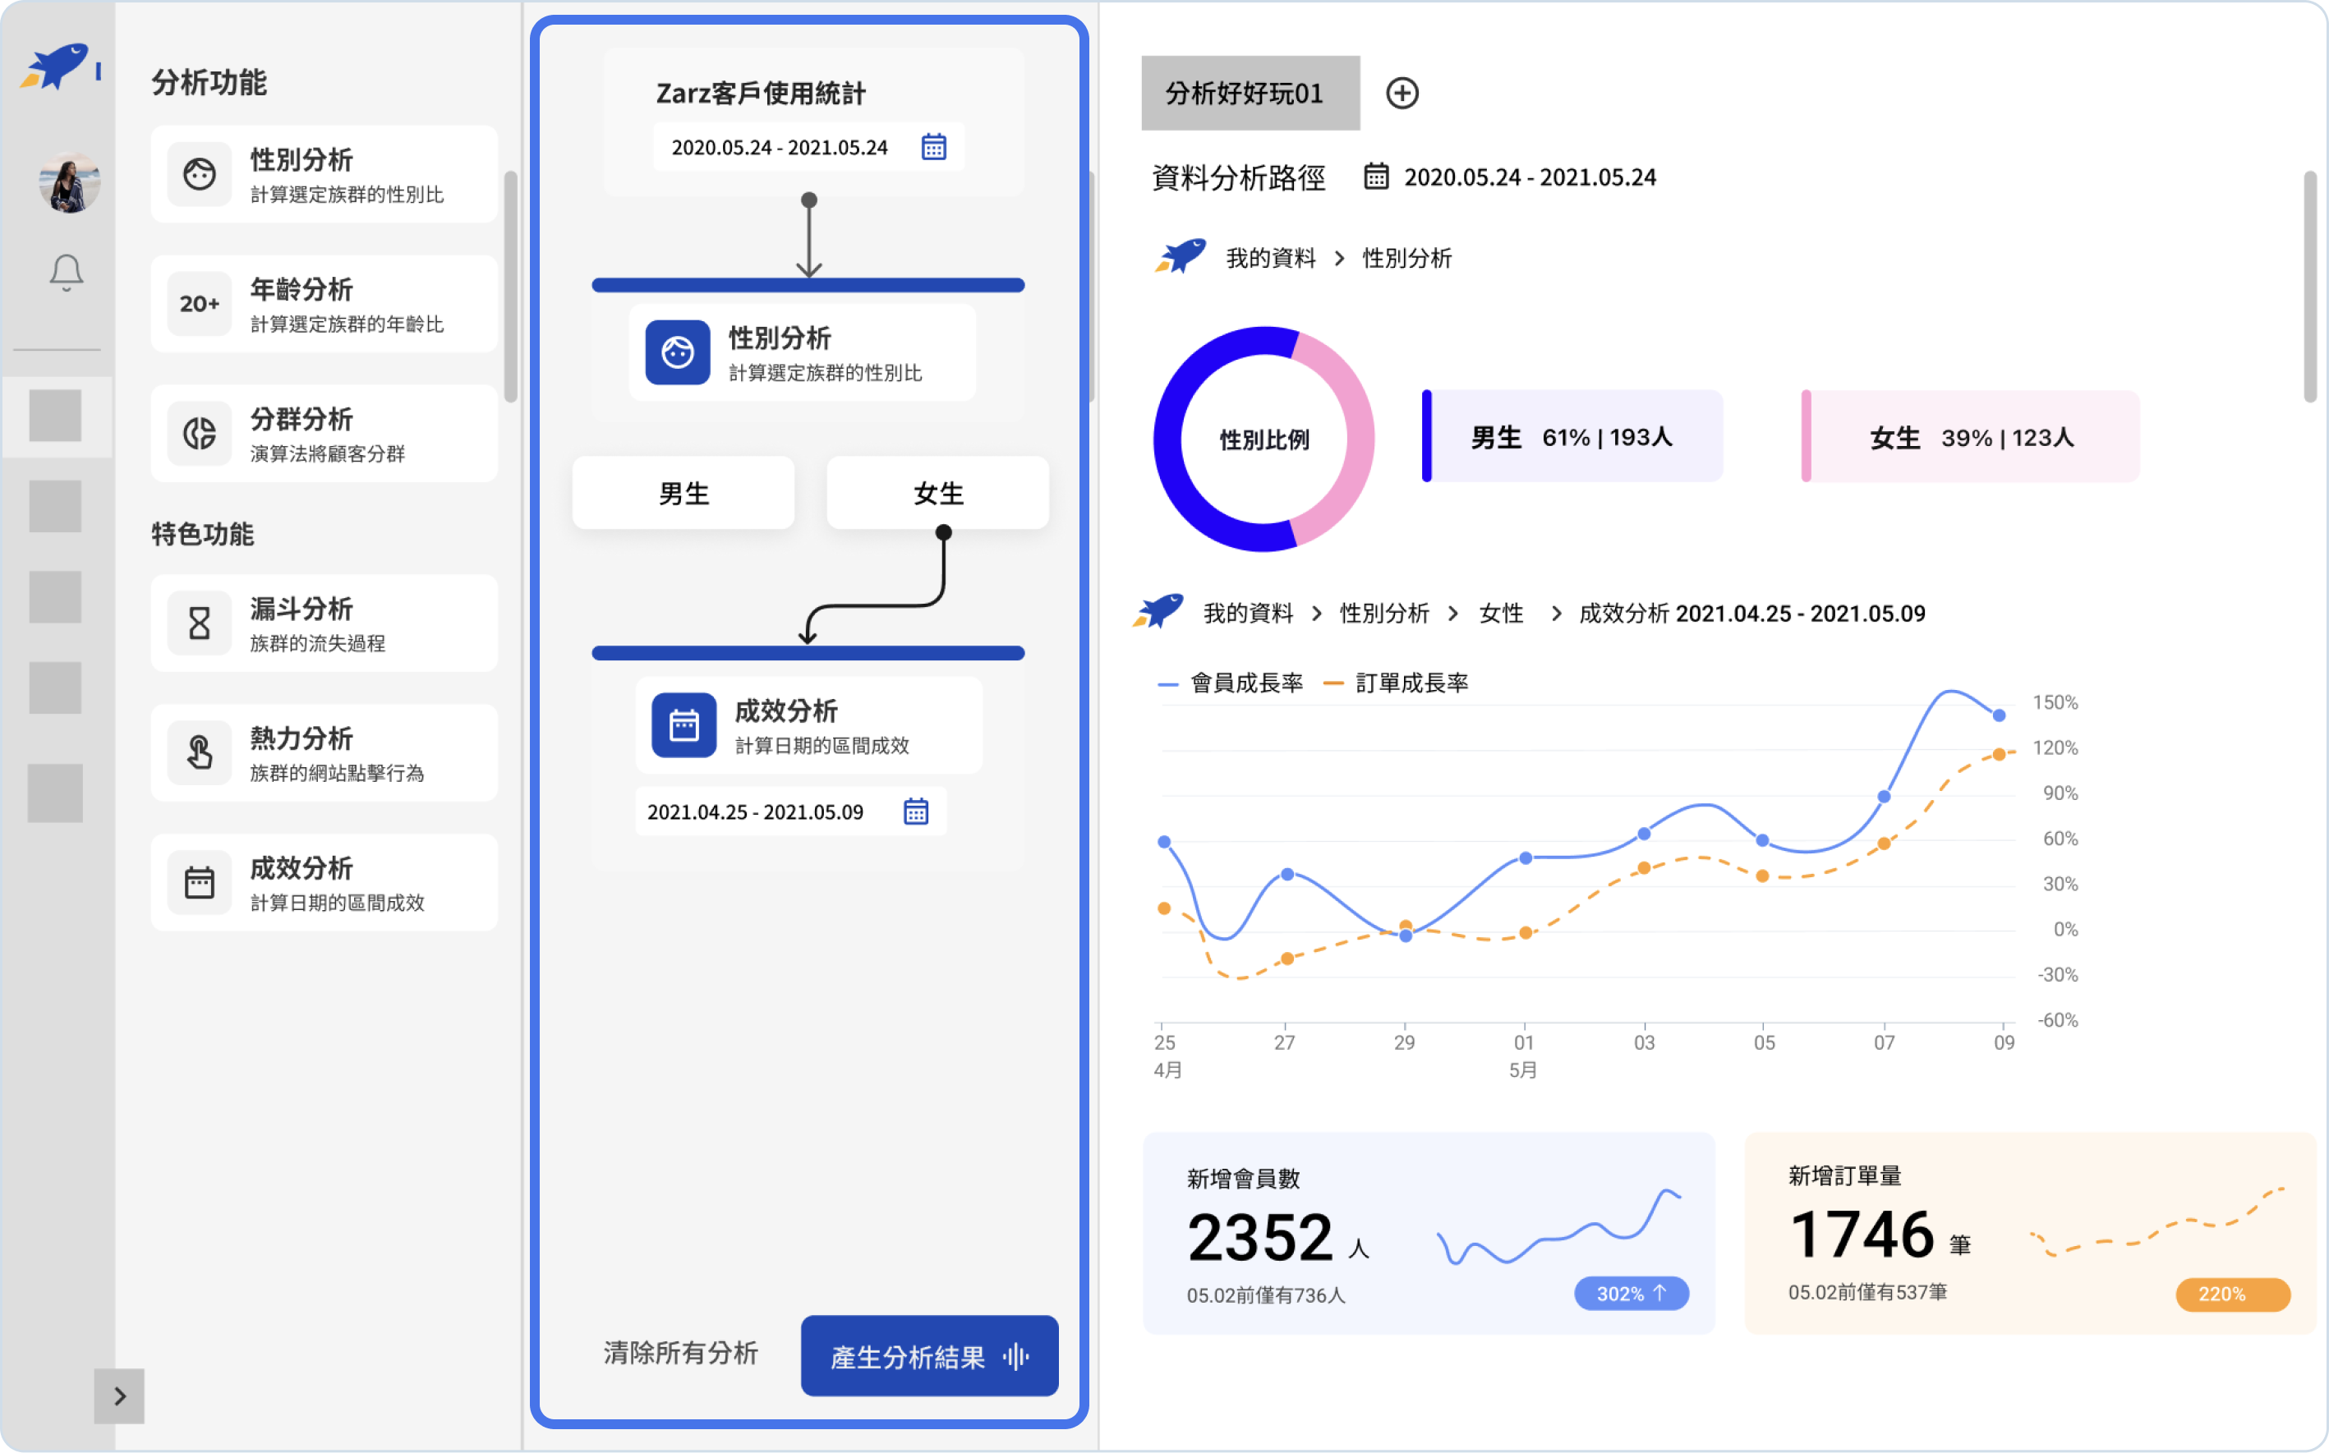This screenshot has width=2329, height=1453.
Task: Click the chevron before 成效分析 in second path
Action: tap(1555, 613)
